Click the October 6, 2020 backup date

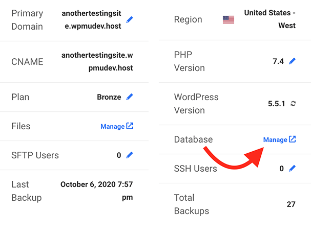point(97,191)
